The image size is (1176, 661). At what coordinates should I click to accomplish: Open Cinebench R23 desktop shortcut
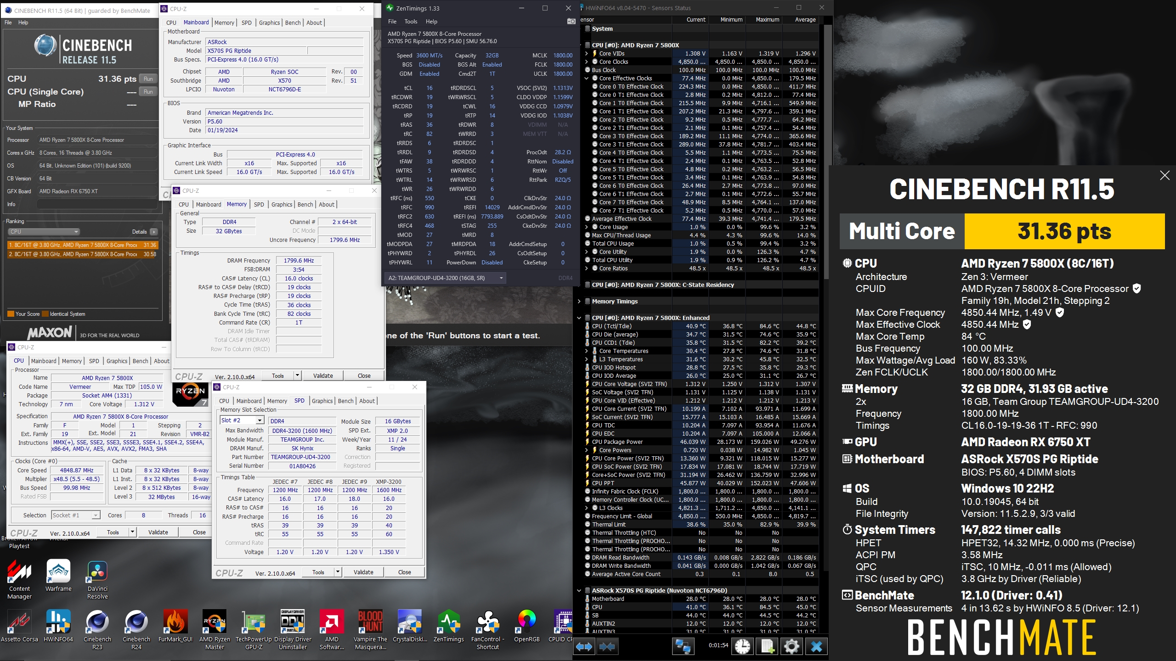pyautogui.click(x=97, y=630)
